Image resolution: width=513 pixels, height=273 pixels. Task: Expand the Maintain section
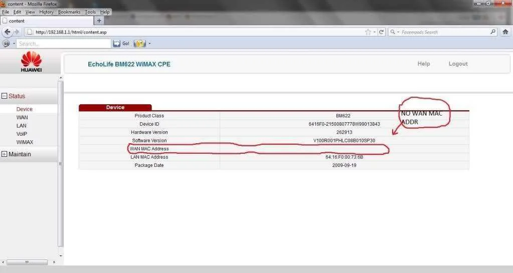coord(4,154)
